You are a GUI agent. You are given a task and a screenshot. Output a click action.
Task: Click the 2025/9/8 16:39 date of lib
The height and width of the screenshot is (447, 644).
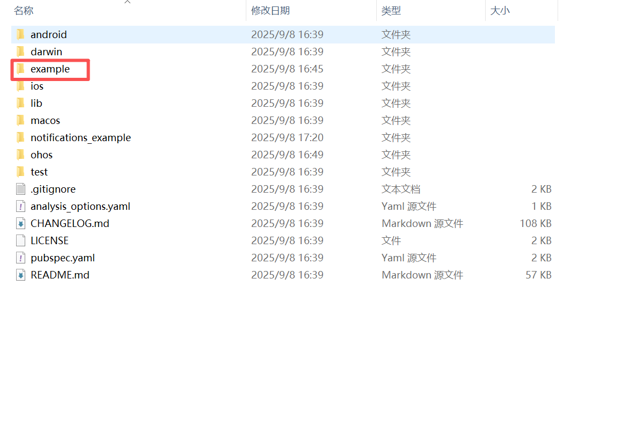[x=287, y=103]
